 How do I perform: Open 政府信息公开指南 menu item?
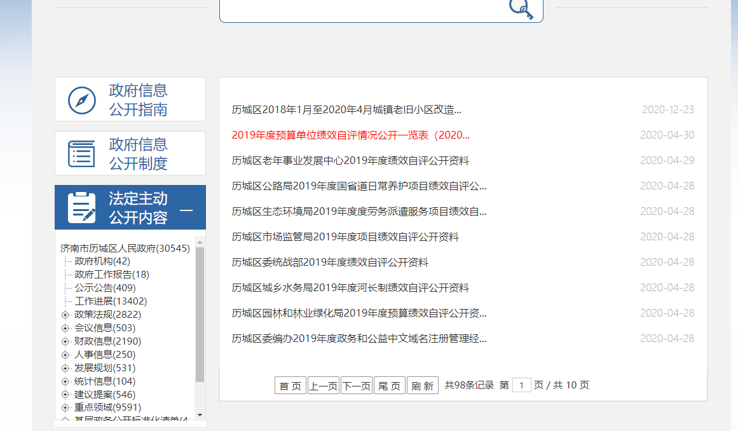(130, 99)
